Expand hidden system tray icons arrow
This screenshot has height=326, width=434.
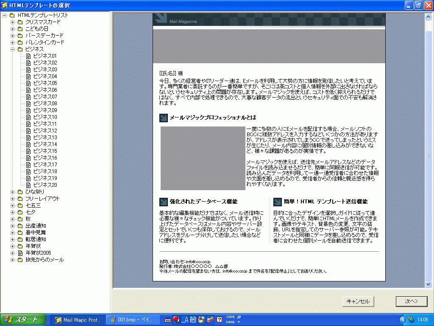click(403, 320)
